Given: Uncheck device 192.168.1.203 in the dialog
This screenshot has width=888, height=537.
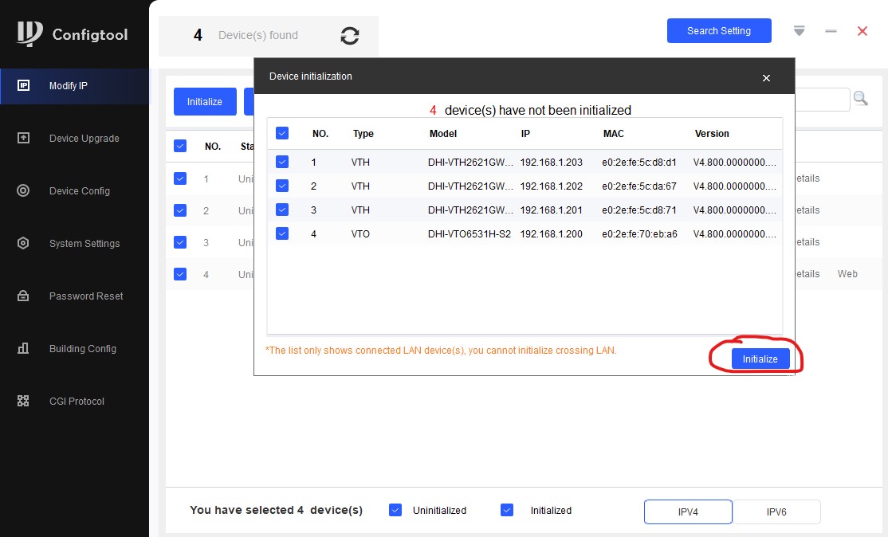Looking at the screenshot, I should (x=282, y=163).
